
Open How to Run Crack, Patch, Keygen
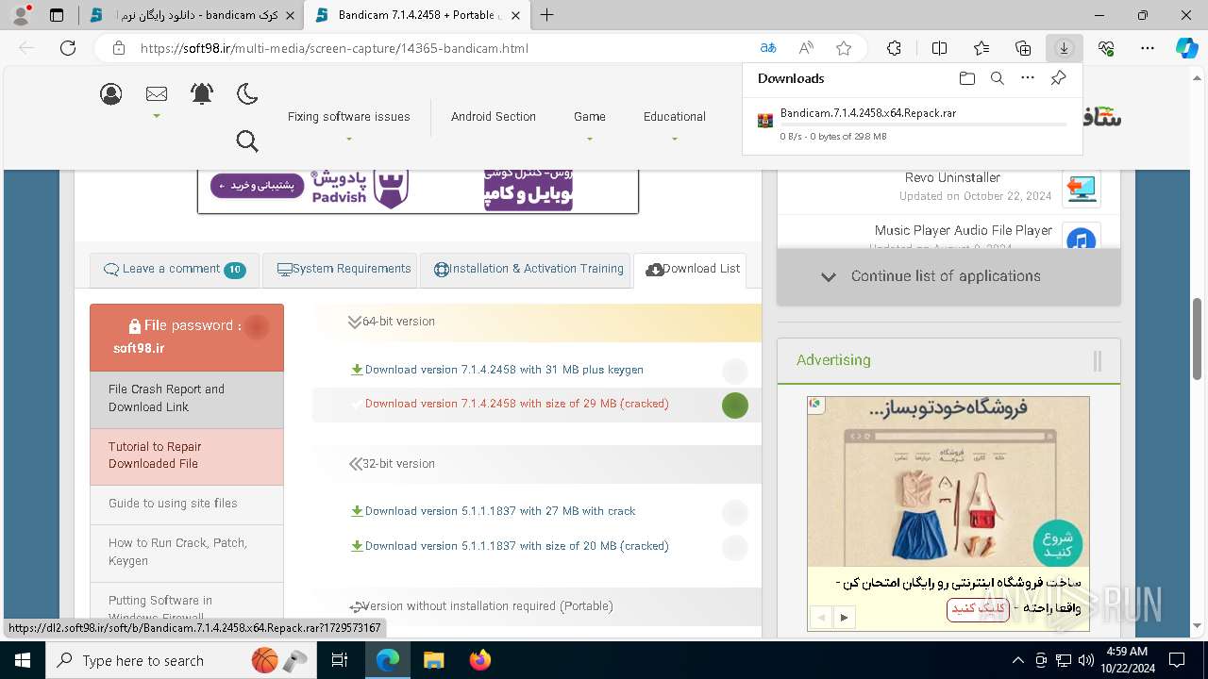pyautogui.click(x=187, y=553)
